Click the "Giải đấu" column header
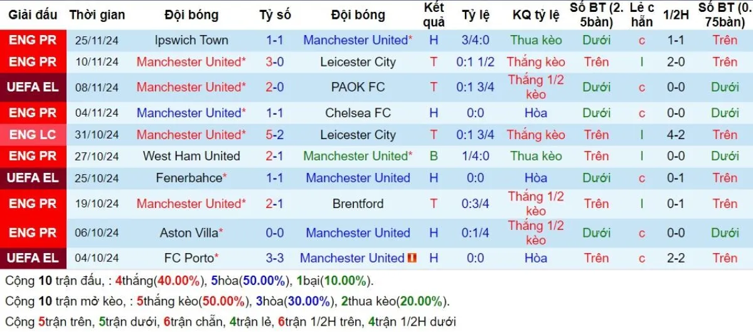Screen dimensions: 753x332 click(33, 15)
